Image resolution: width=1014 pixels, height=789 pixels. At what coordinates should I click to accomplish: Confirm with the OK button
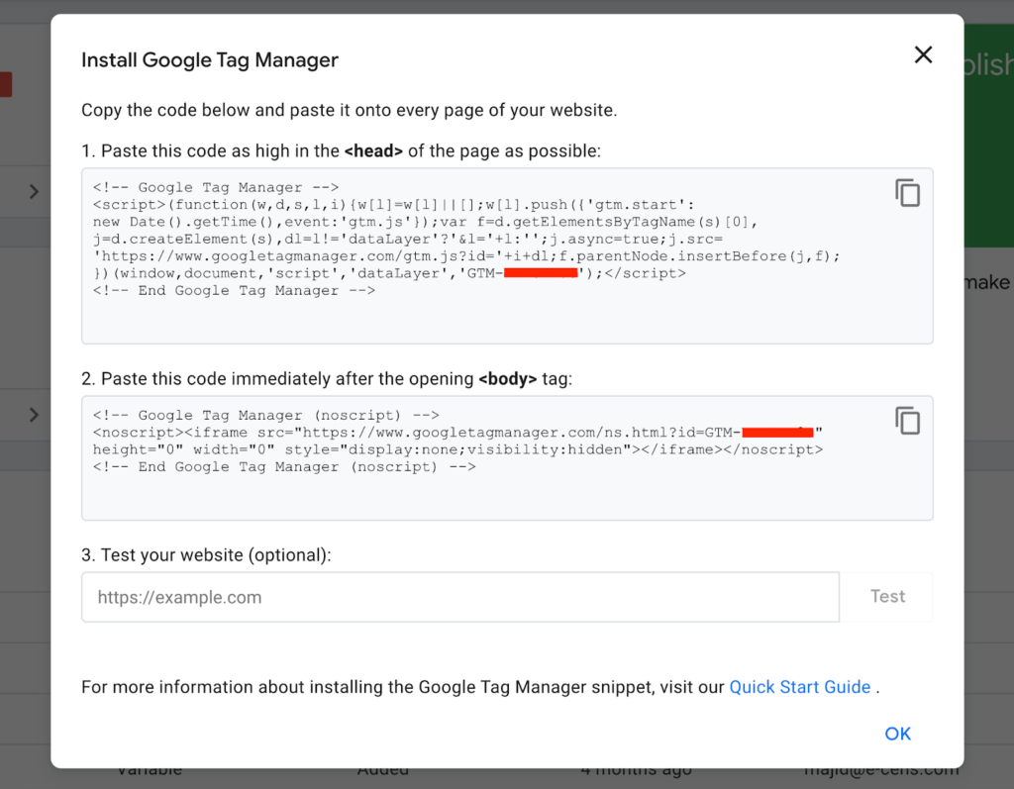[897, 734]
